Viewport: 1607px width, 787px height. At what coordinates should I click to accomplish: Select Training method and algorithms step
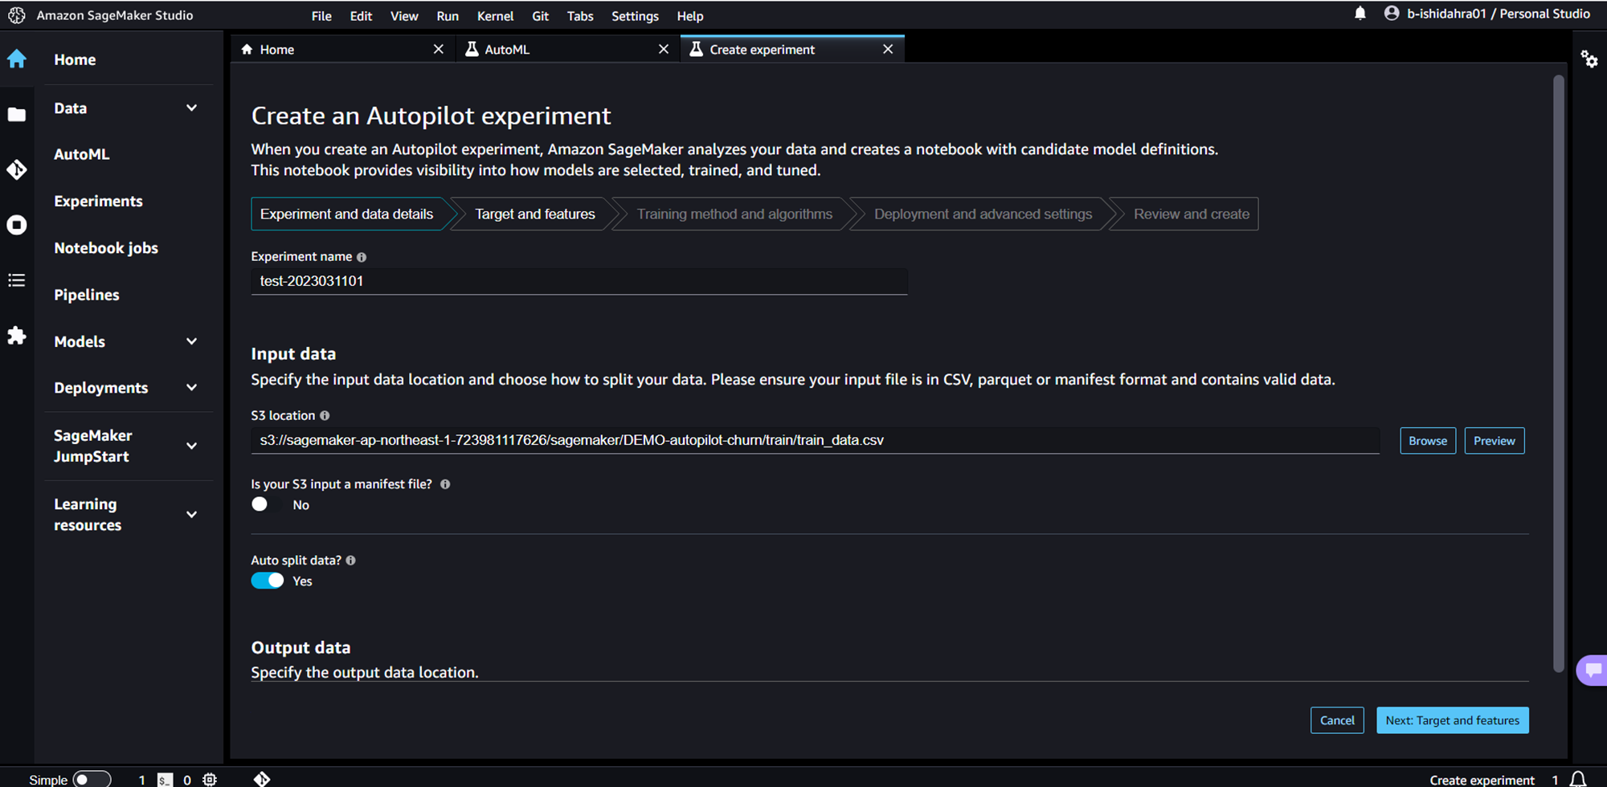point(734,214)
